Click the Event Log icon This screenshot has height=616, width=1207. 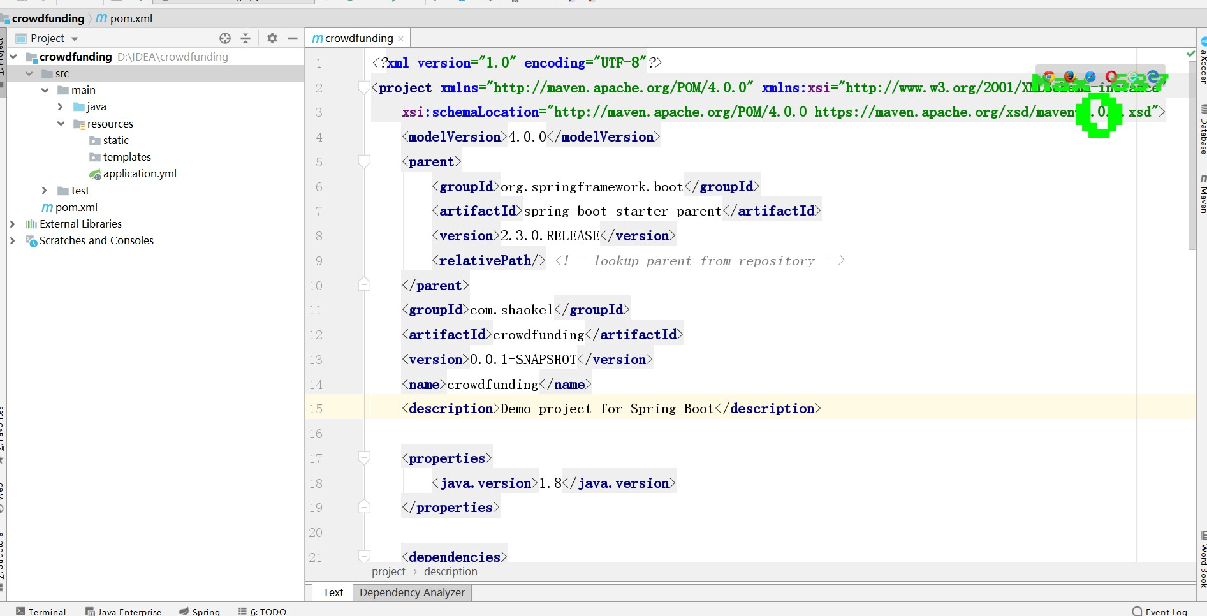coord(1137,612)
